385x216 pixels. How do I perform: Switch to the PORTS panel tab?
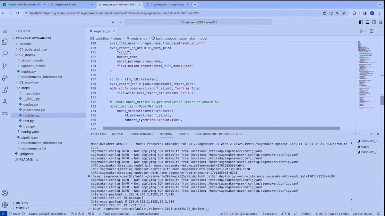pos(184,134)
